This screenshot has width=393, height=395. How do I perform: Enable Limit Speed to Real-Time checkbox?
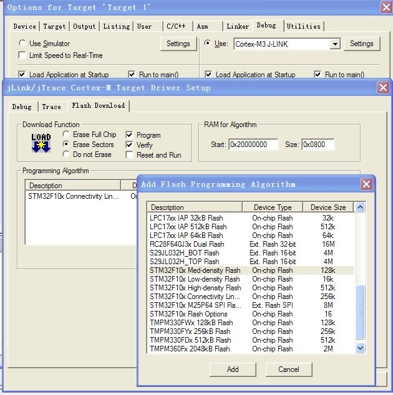[22, 55]
